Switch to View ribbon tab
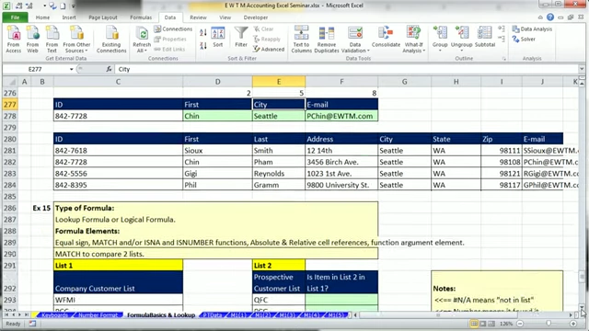The image size is (589, 331). [x=225, y=17]
